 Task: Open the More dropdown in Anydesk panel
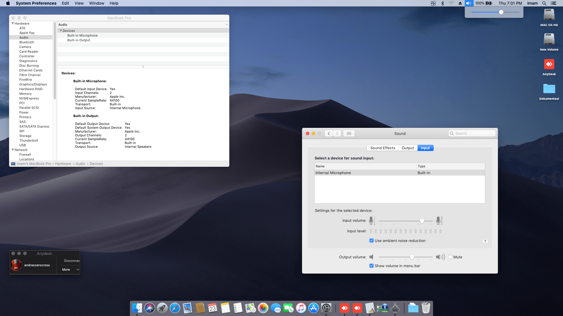point(70,269)
